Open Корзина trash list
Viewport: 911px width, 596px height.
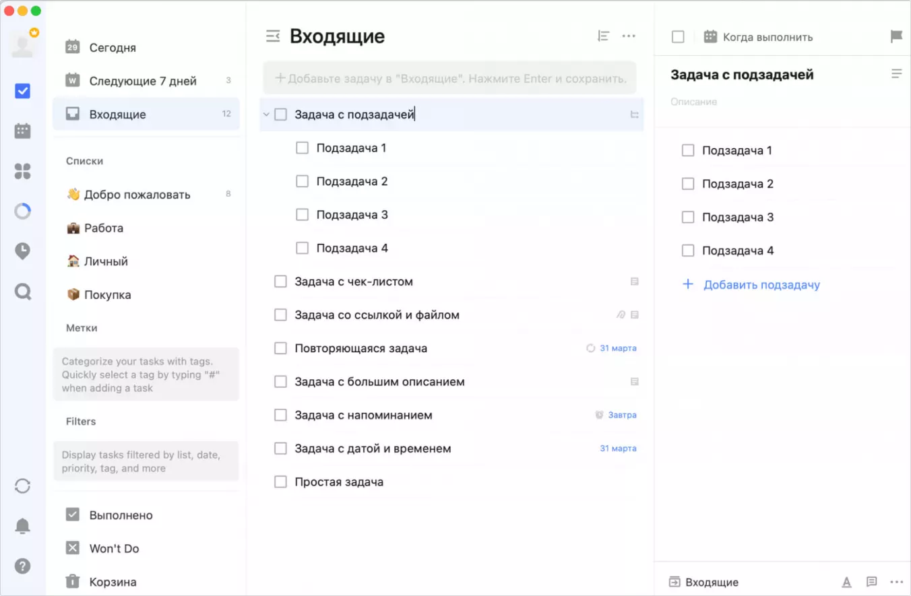click(x=146, y=582)
